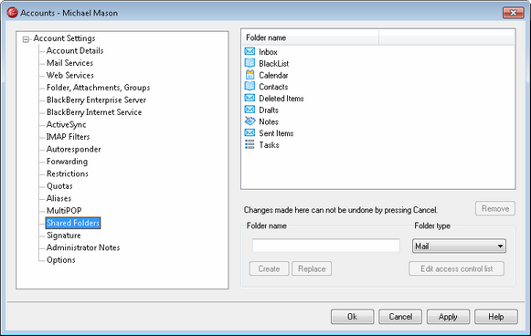Click the Contacts book icon
This screenshot has width=531, height=336.
click(x=250, y=87)
